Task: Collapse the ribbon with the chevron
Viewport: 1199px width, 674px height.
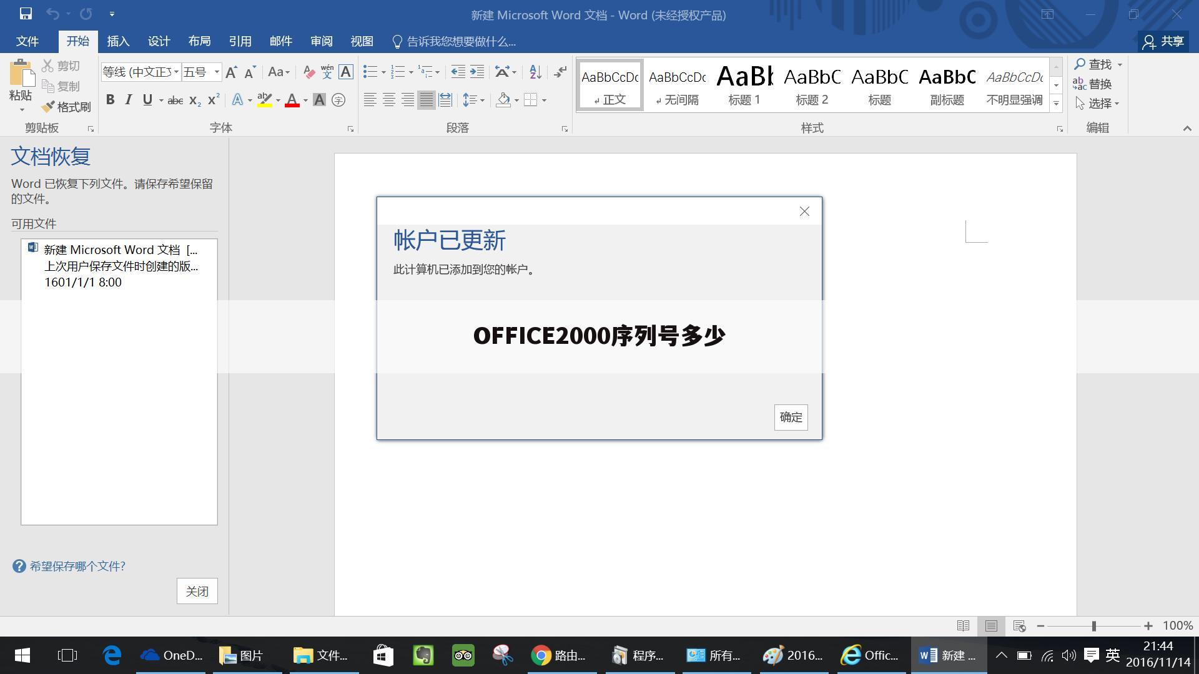Action: pos(1187,128)
